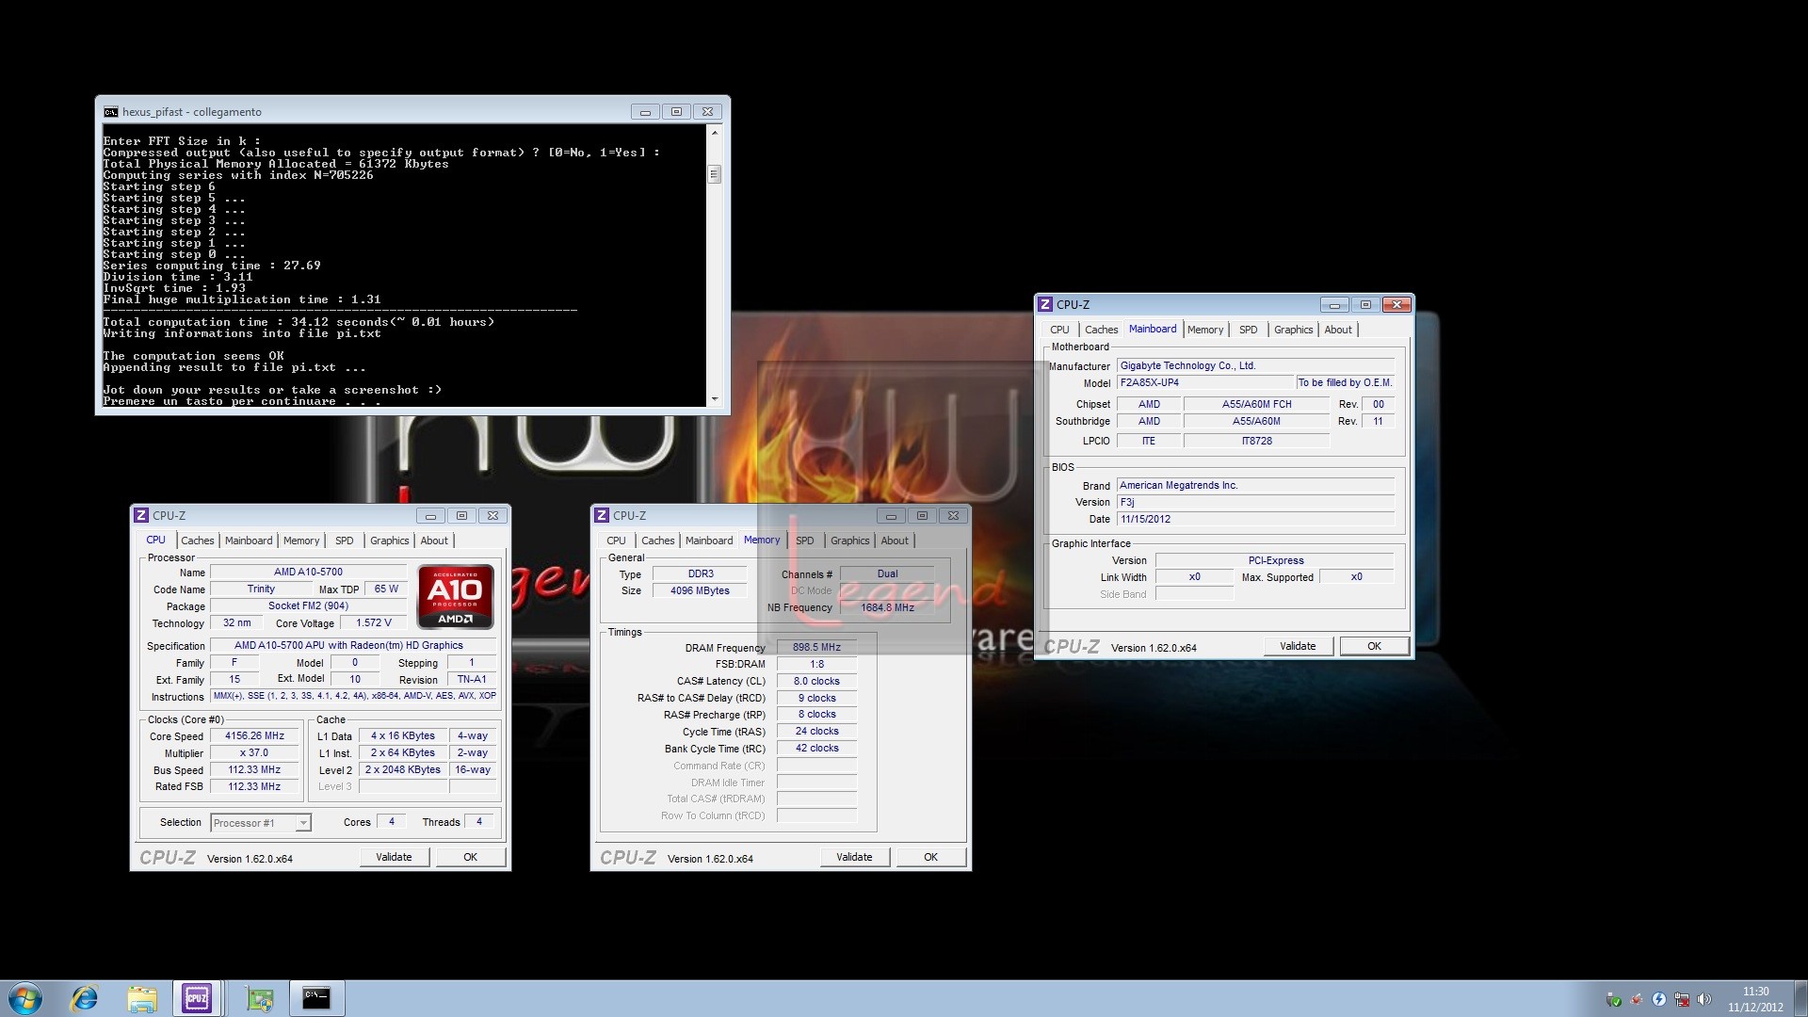Select the CPU-Z taskbar icon

click(x=198, y=998)
